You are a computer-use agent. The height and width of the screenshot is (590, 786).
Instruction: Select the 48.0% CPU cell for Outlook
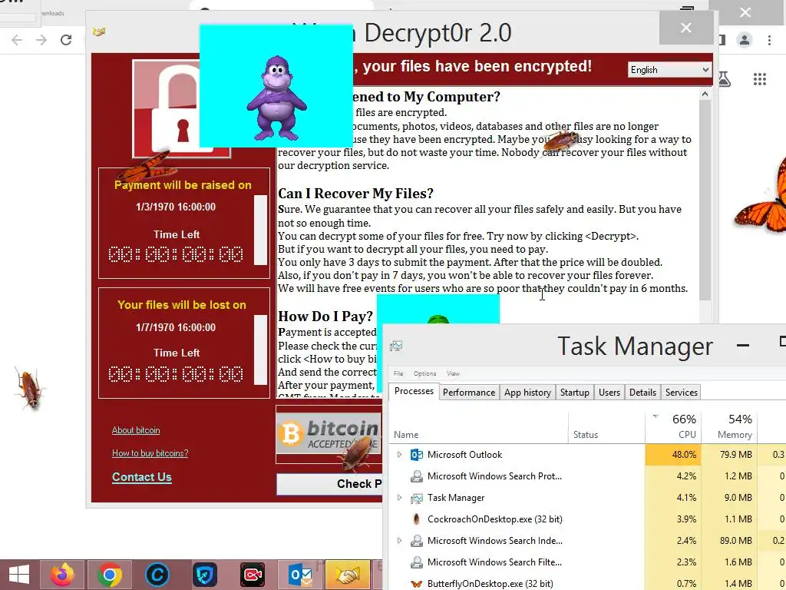[673, 455]
